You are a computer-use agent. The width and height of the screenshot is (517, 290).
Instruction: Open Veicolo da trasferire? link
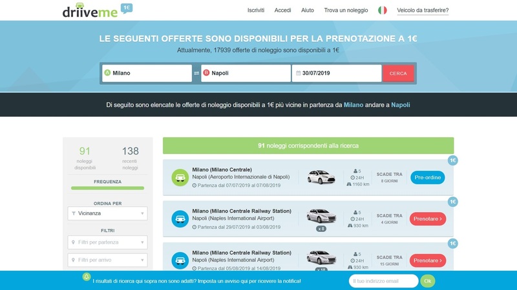coord(423,10)
